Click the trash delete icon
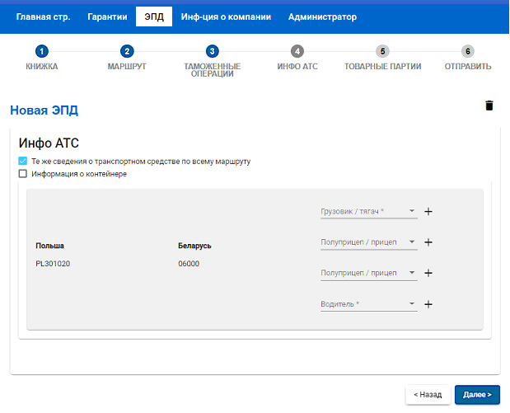 tap(489, 106)
